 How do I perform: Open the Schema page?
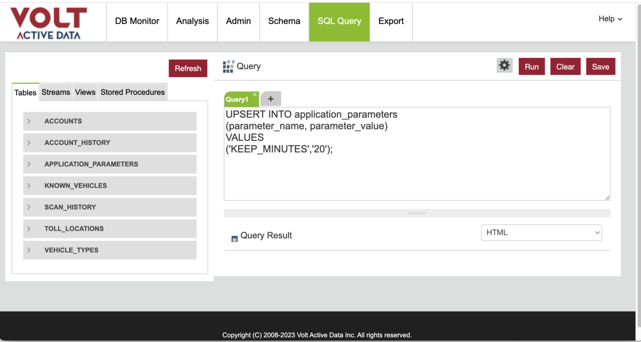click(x=284, y=21)
